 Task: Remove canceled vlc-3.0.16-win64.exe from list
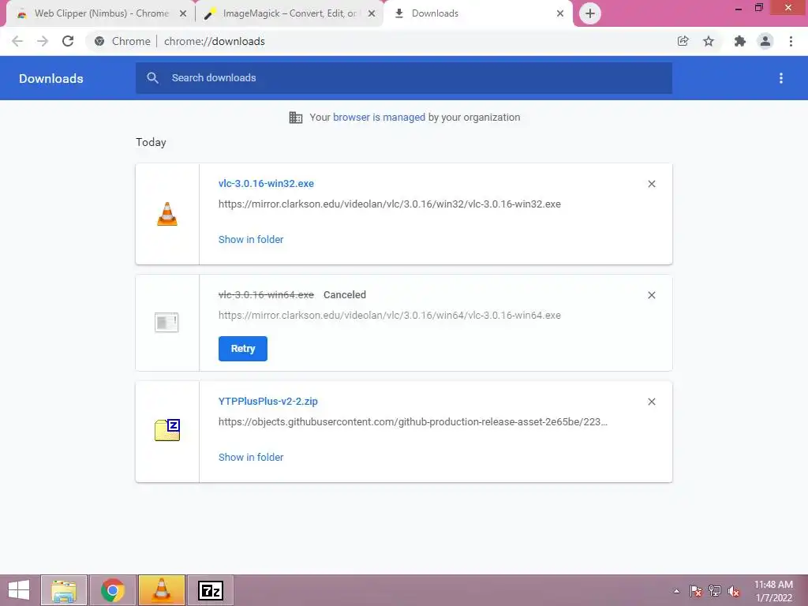651,295
